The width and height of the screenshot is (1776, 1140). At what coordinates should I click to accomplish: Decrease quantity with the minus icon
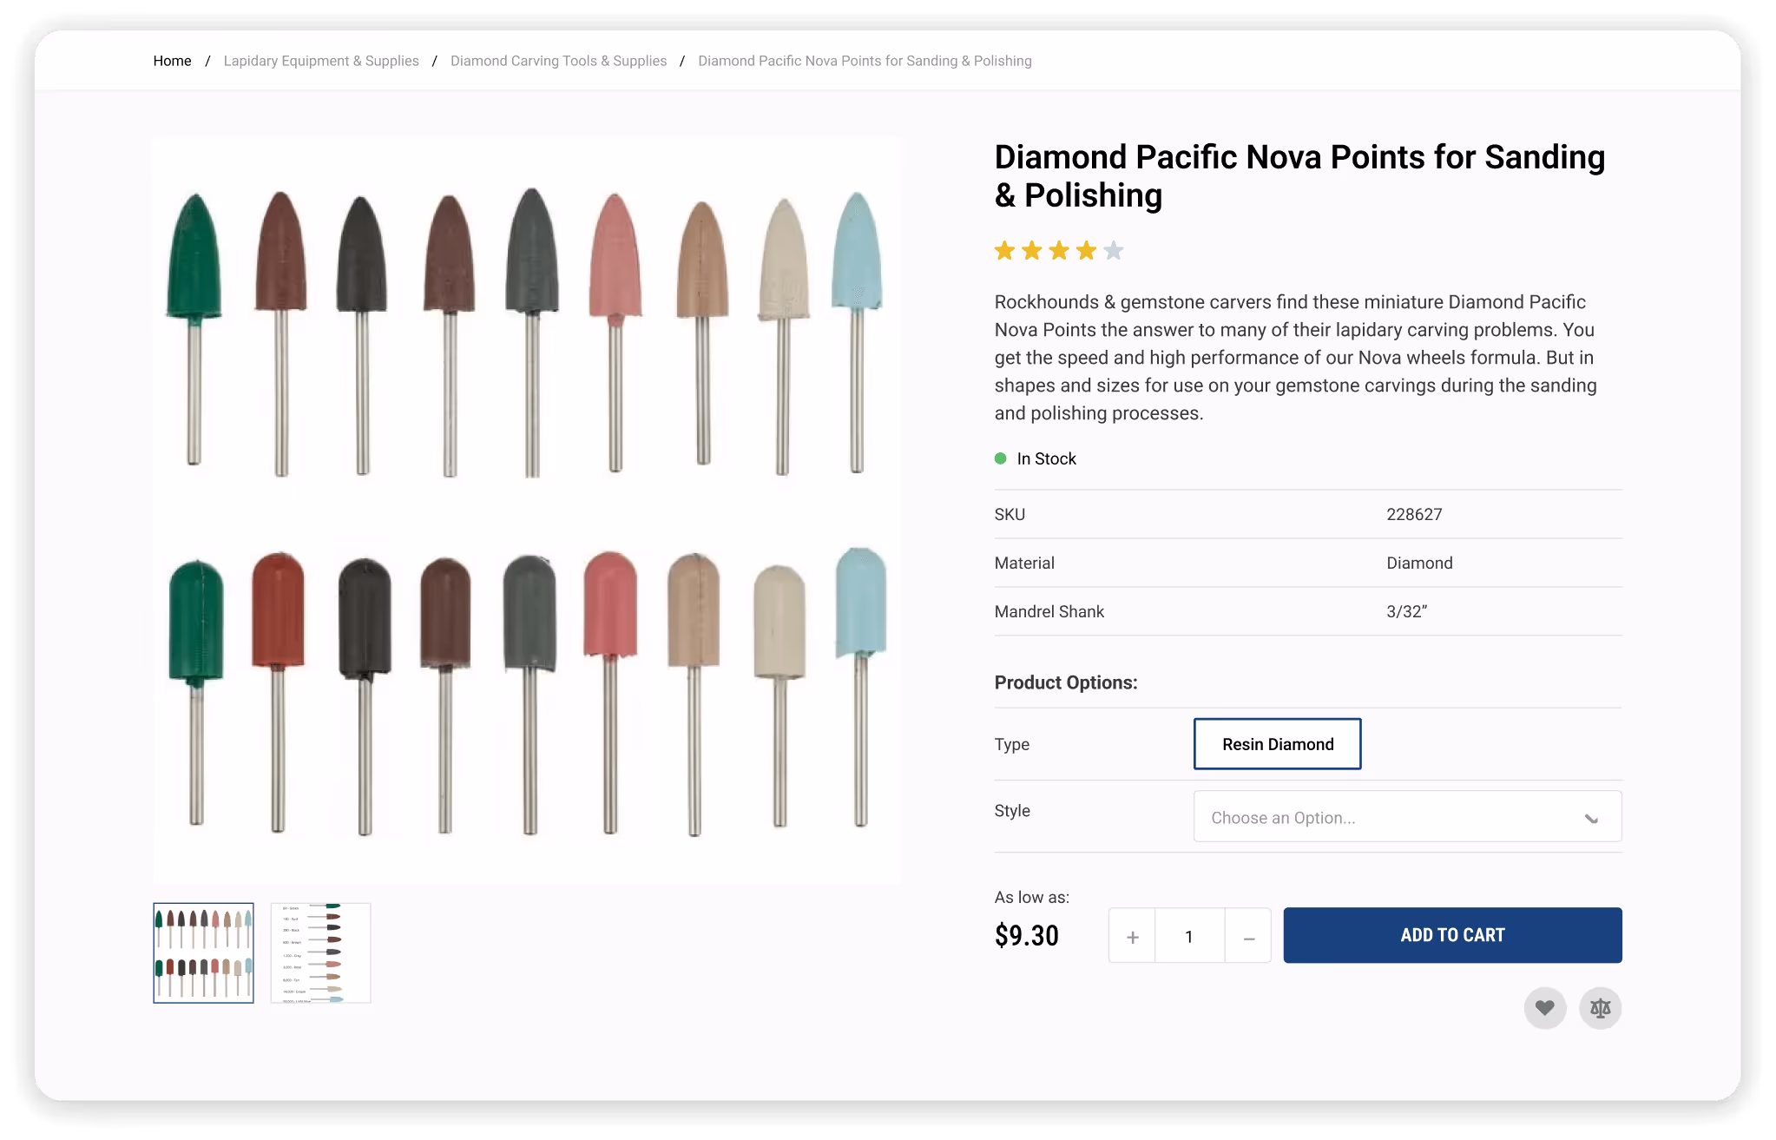[x=1248, y=935]
